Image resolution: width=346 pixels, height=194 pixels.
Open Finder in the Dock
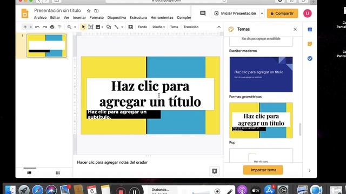pos(10,190)
